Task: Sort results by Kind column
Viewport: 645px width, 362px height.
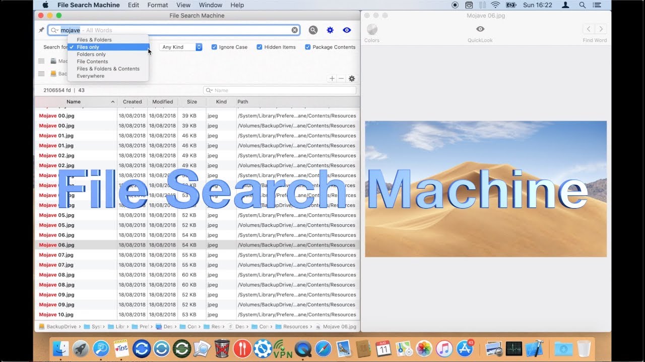Action: (221, 102)
